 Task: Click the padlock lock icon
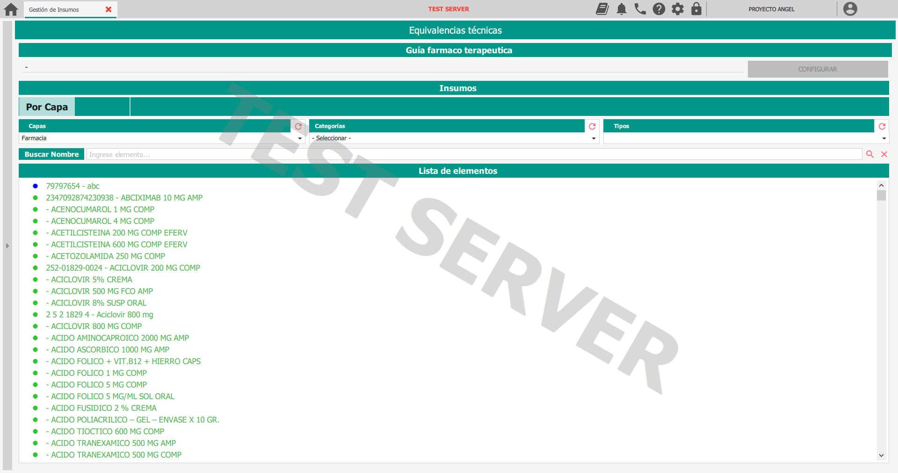tap(696, 9)
